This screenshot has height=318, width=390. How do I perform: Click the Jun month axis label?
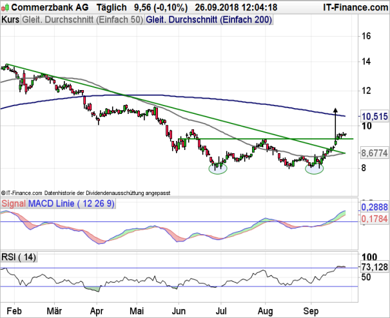(179, 311)
